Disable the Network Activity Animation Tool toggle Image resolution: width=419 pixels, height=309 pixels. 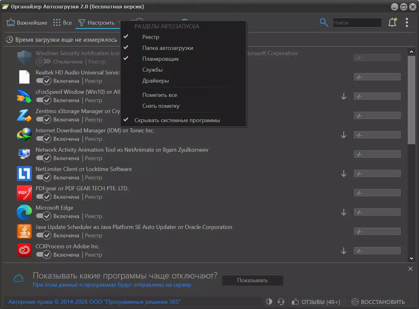tap(43, 158)
